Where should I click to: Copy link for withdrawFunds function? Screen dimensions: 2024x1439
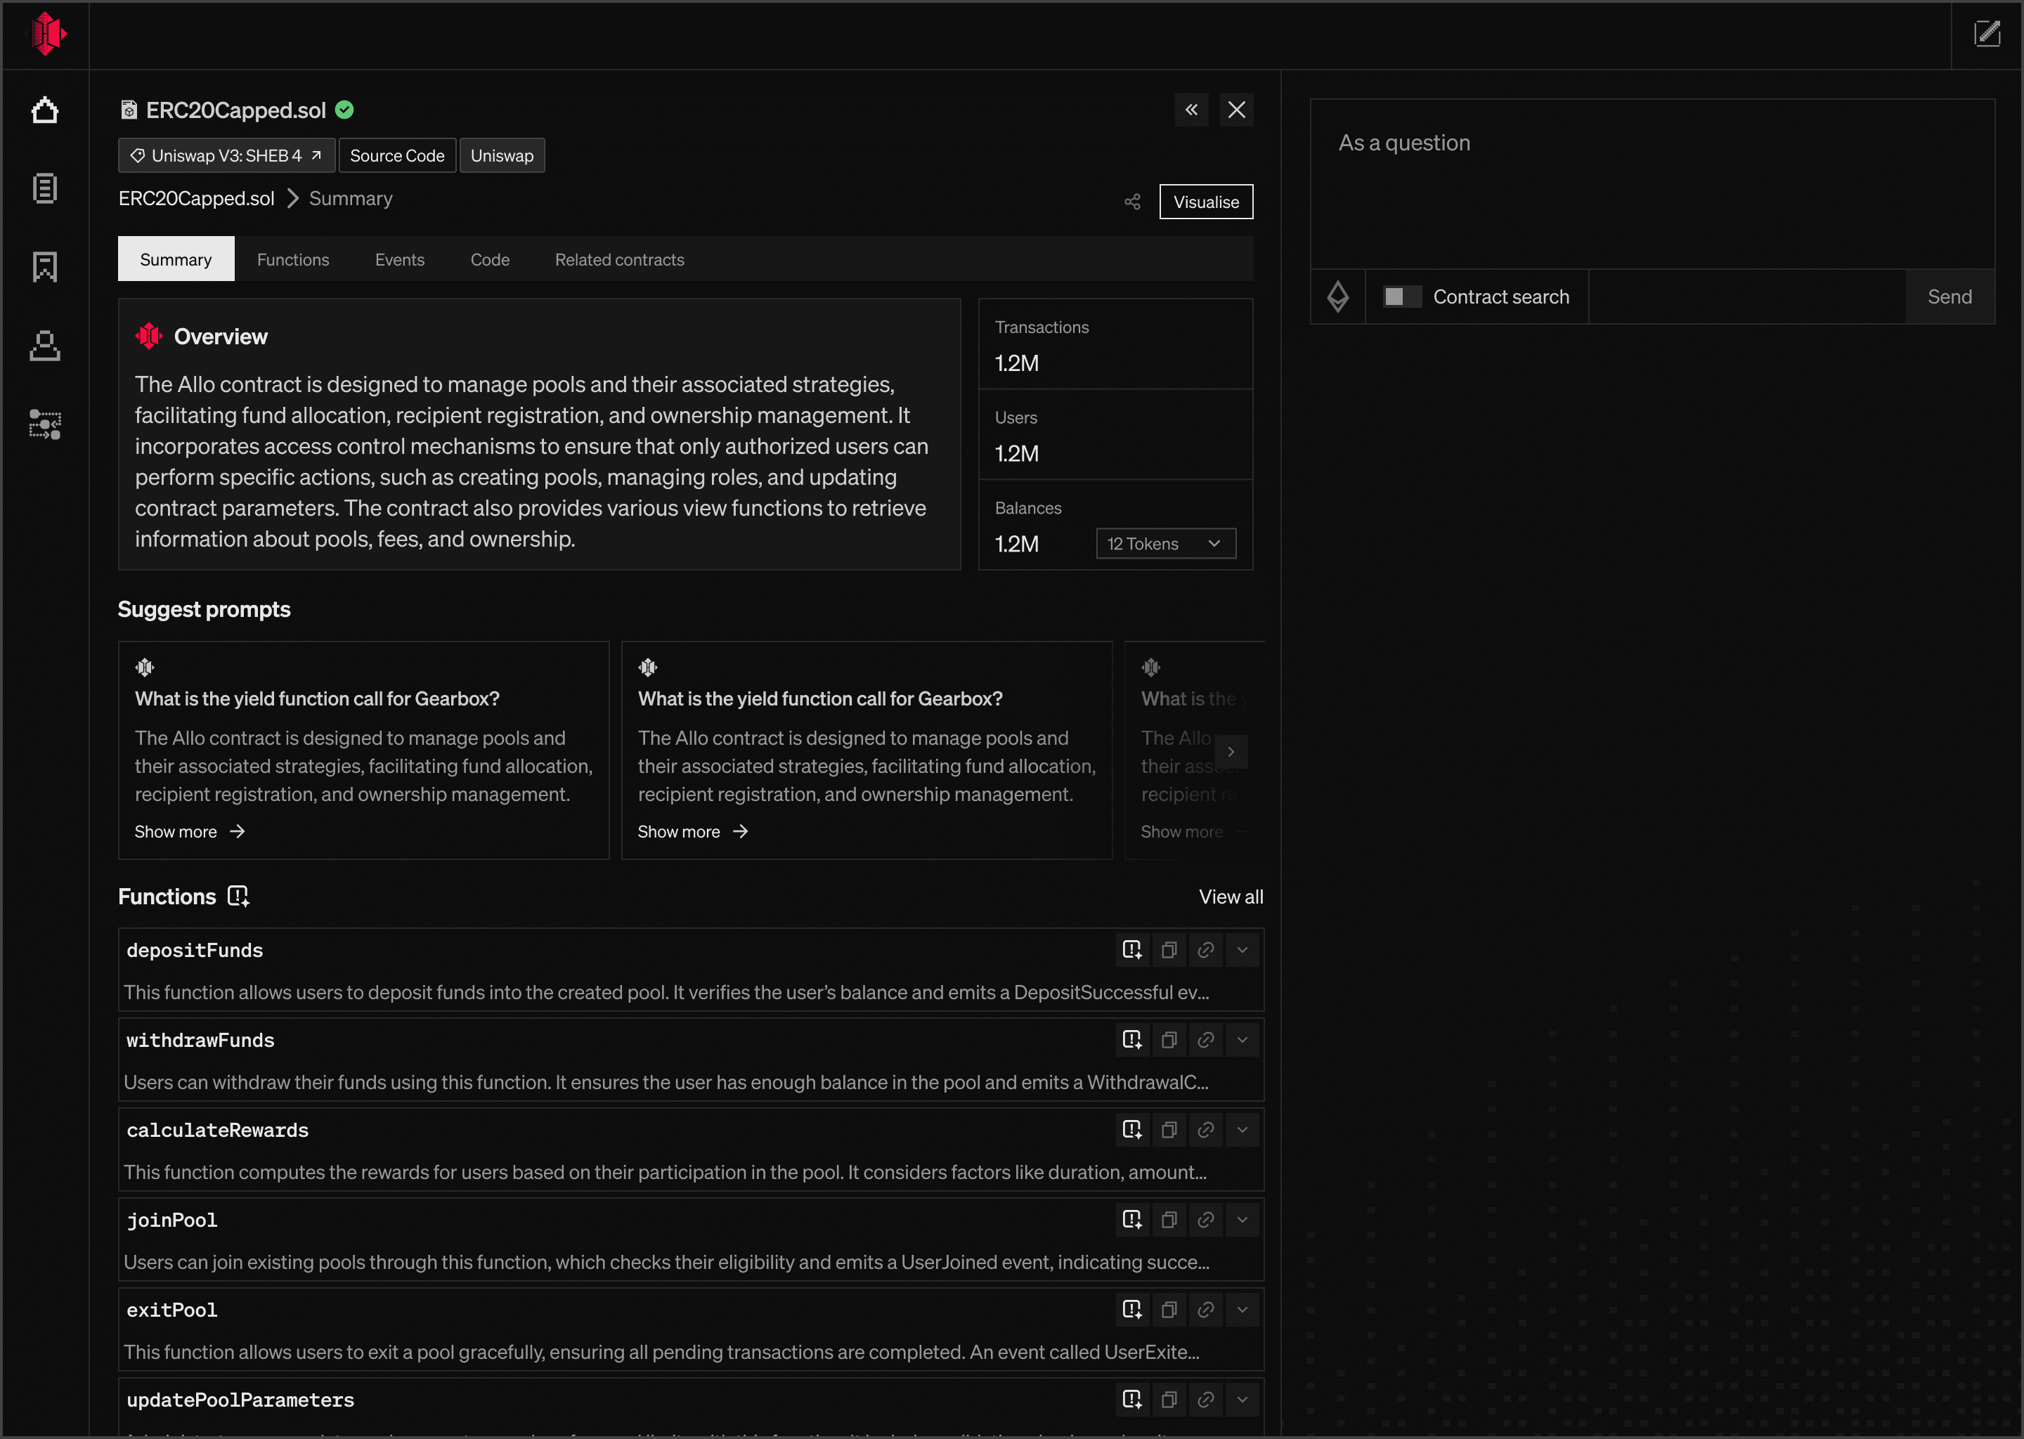(1205, 1041)
